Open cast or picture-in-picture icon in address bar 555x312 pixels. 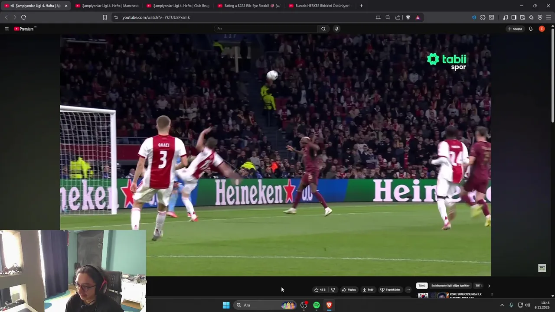click(378, 17)
